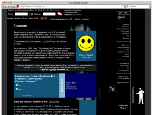This screenshot has width=153, height=115.
Task: Click the 'Главные новости Жулебино.Net' heading
Action: [x=31, y=102]
